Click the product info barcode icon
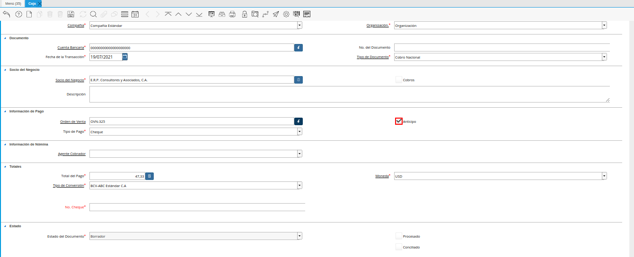This screenshot has width=634, height=257. coord(297,14)
